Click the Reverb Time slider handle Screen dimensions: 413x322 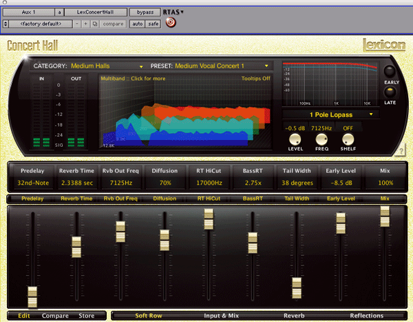coord(76,247)
